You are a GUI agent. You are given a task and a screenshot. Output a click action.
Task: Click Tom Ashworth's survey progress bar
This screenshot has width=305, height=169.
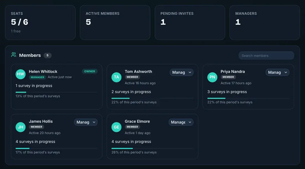tap(152, 98)
